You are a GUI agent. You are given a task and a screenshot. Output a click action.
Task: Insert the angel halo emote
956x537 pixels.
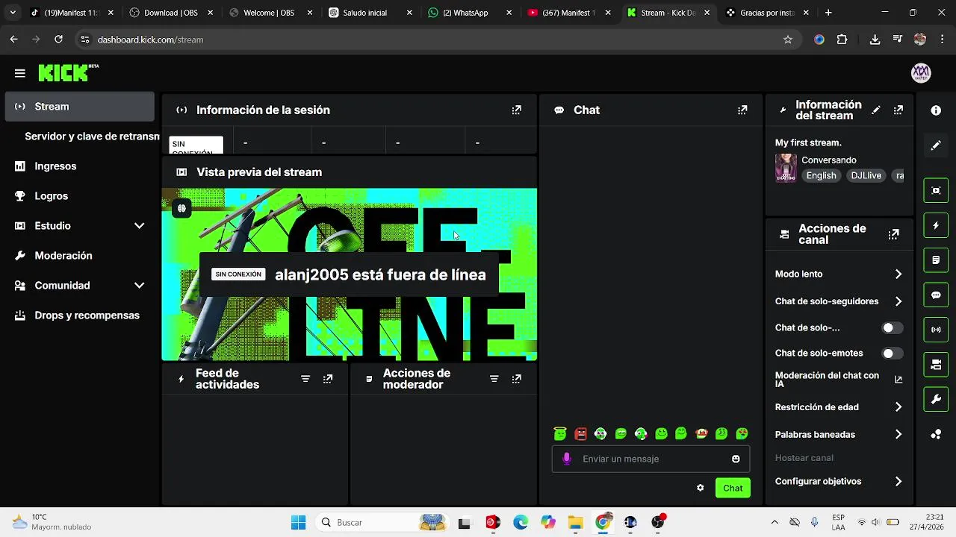[x=560, y=433]
